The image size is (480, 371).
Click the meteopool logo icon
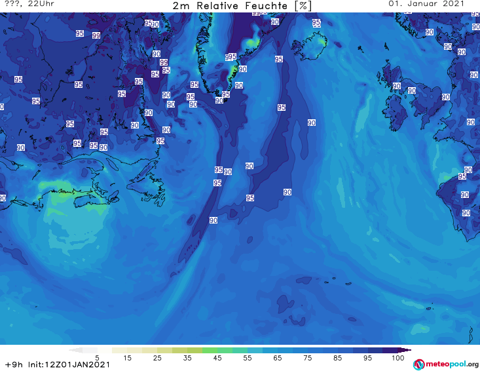(418, 364)
